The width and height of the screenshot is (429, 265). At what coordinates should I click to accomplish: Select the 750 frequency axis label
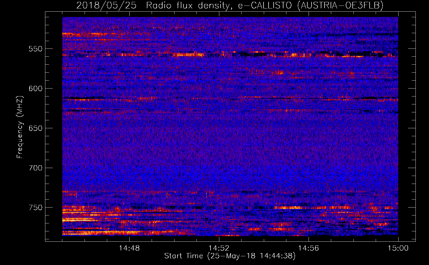point(36,207)
